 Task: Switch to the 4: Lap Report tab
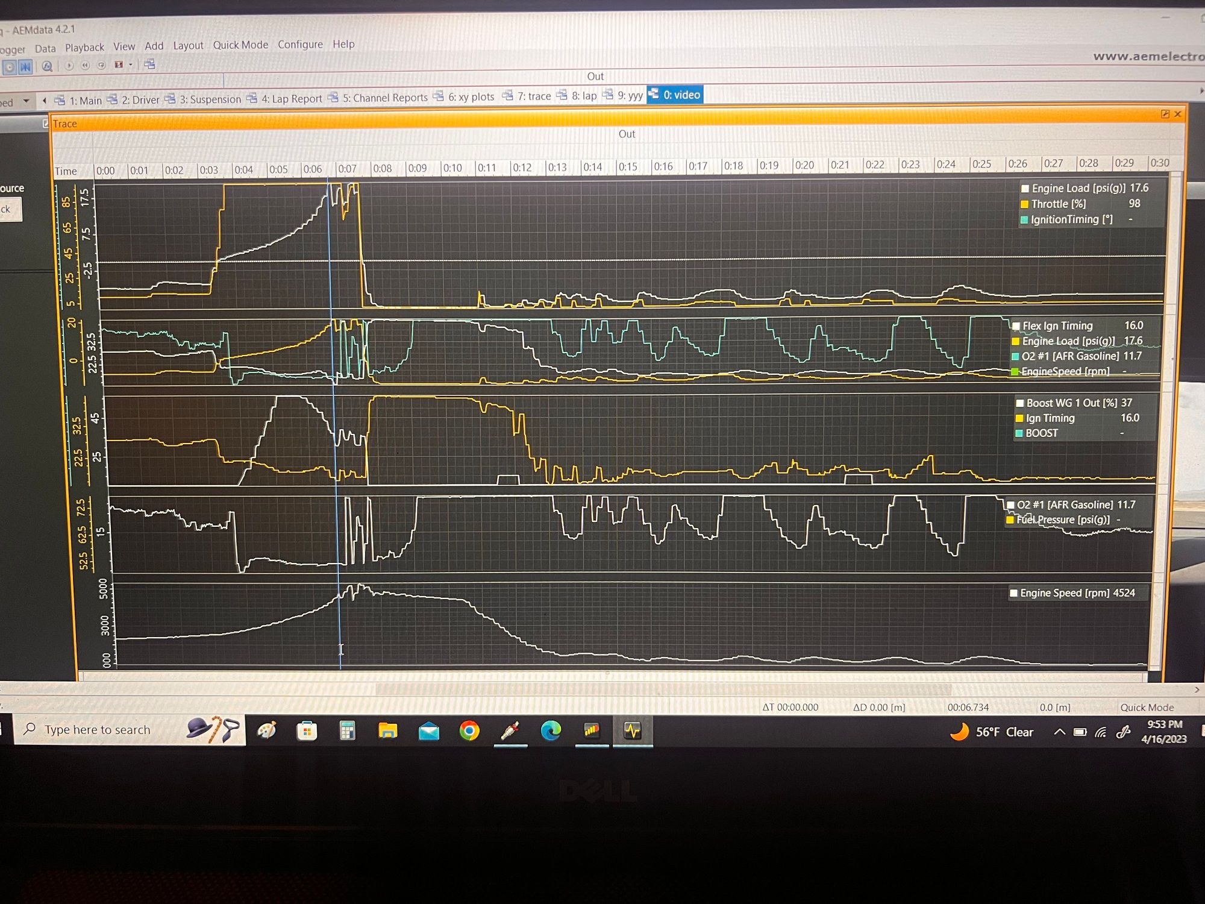[291, 98]
